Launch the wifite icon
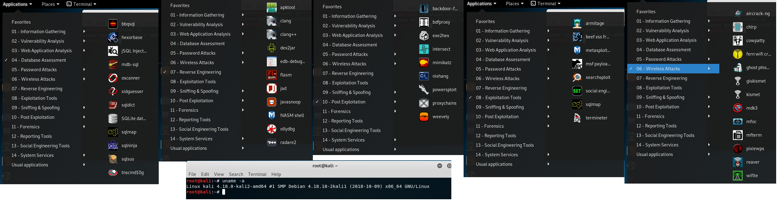Screen dimensions: 778x202 tap(738, 176)
